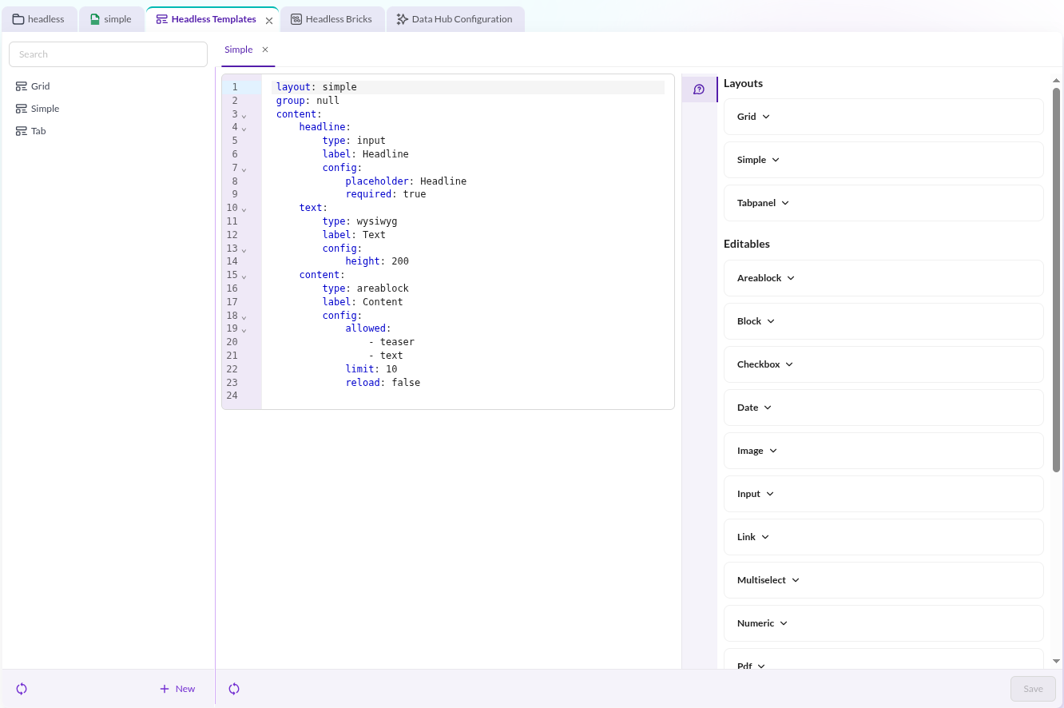Open the help documentation panel icon

tap(699, 89)
